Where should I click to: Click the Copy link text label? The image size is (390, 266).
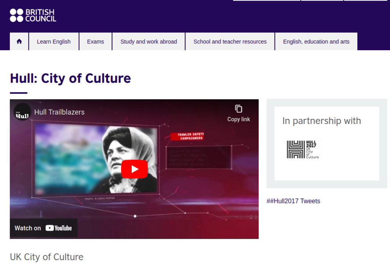(238, 119)
